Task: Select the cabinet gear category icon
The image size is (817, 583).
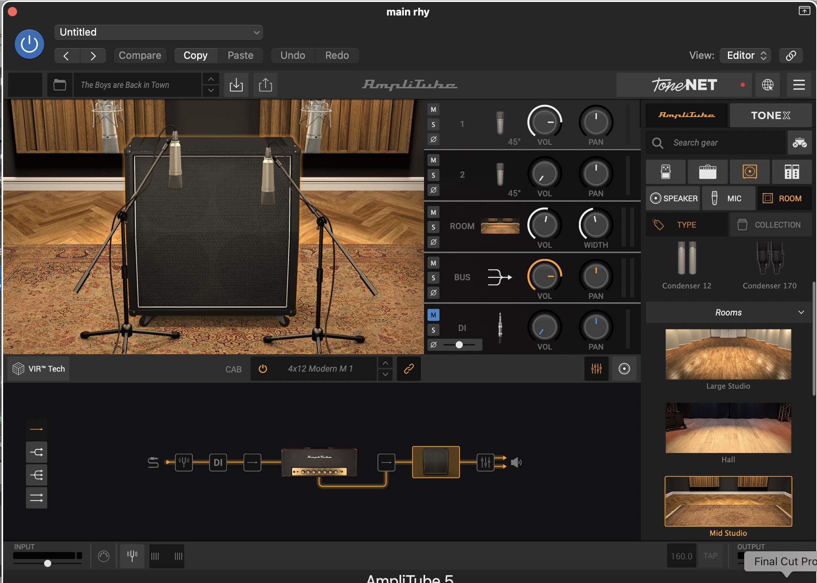Action: [x=750, y=171]
